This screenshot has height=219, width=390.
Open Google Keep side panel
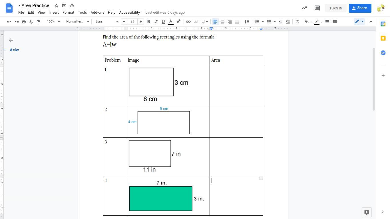coord(383,38)
